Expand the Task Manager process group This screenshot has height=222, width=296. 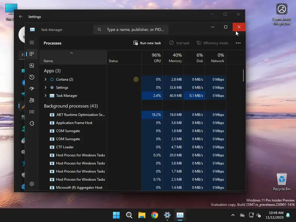45,95
